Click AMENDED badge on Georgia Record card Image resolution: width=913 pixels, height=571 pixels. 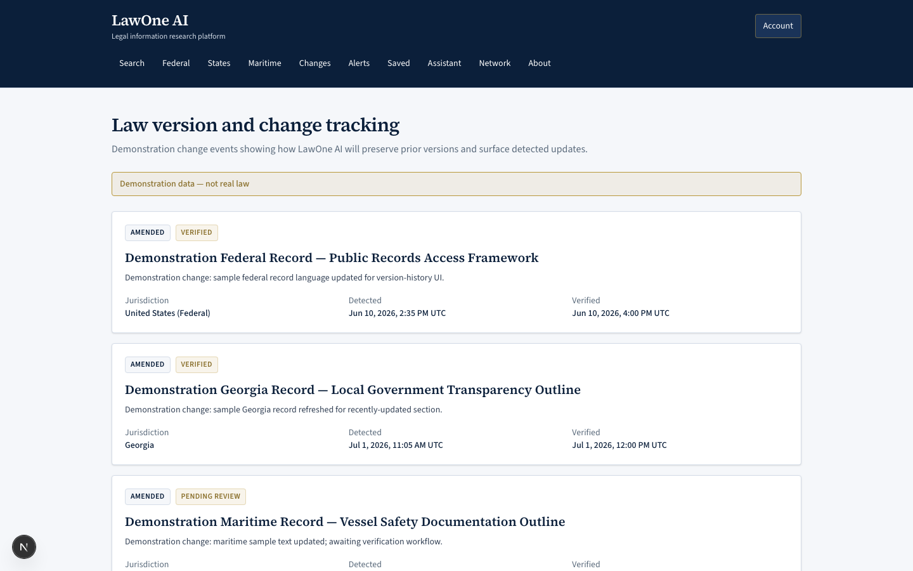click(x=148, y=365)
